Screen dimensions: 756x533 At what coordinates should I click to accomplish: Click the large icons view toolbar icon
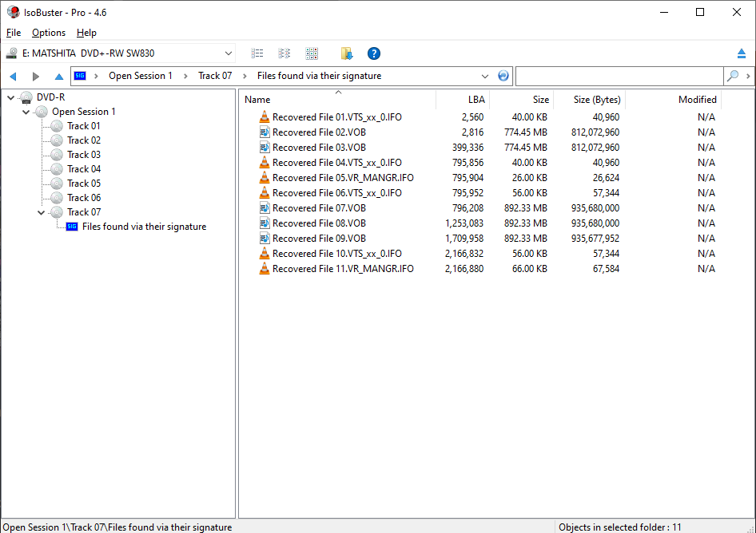(x=312, y=53)
